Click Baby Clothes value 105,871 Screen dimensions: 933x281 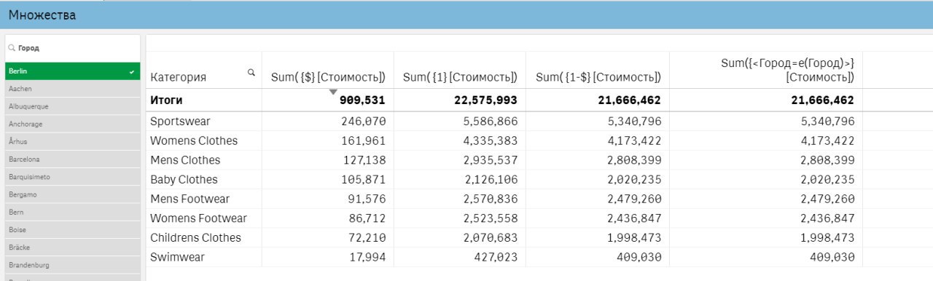click(x=364, y=179)
